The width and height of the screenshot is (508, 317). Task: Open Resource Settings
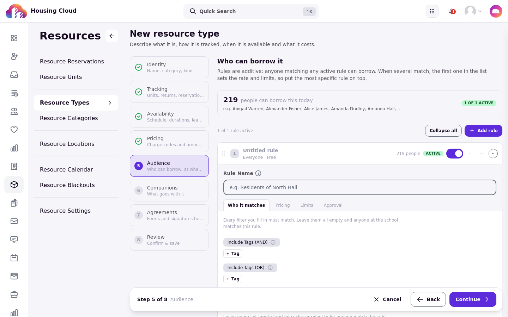[x=76, y=211]
